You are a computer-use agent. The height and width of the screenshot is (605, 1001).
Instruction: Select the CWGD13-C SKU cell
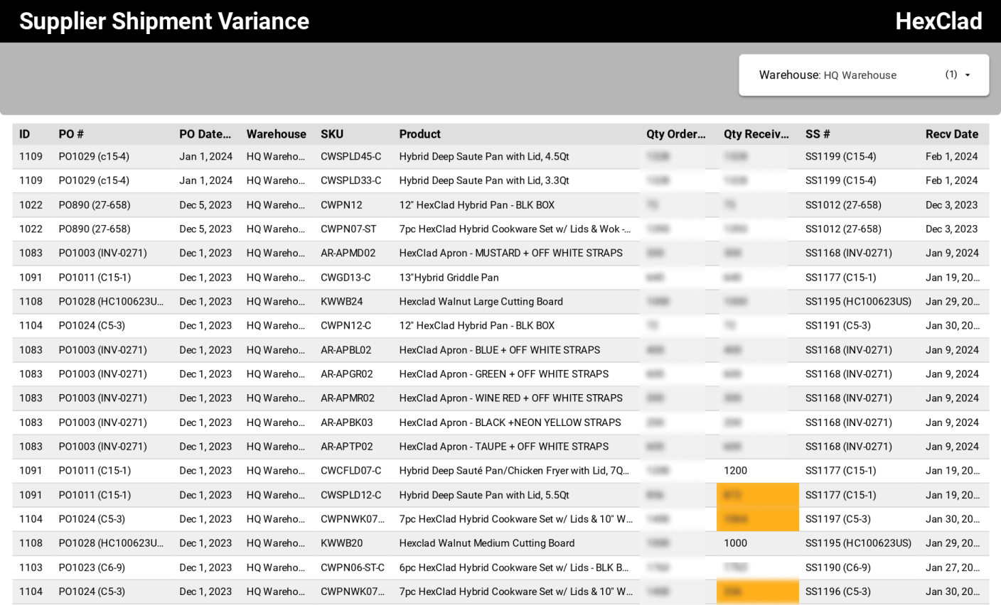point(346,278)
